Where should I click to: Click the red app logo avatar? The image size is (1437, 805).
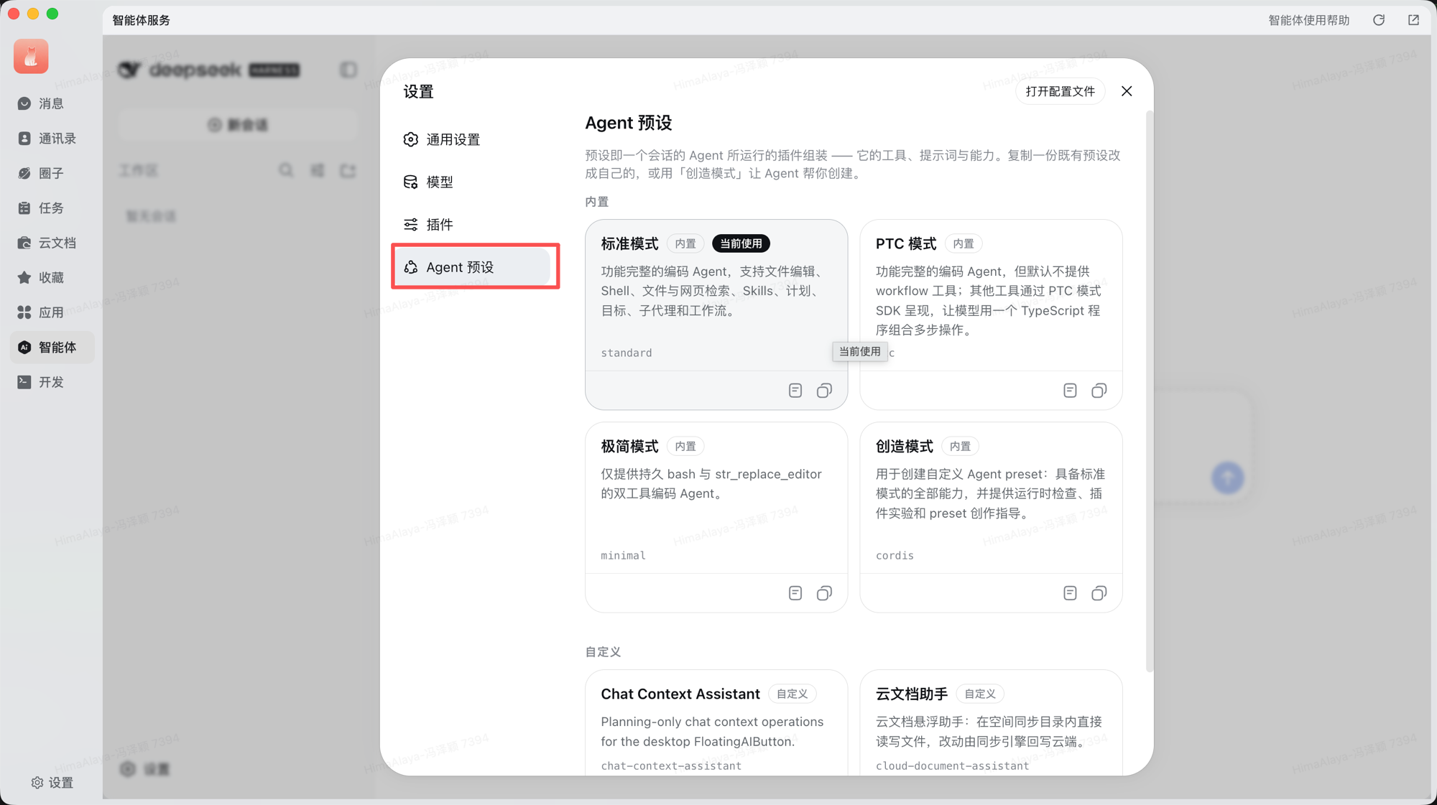pyautogui.click(x=31, y=56)
